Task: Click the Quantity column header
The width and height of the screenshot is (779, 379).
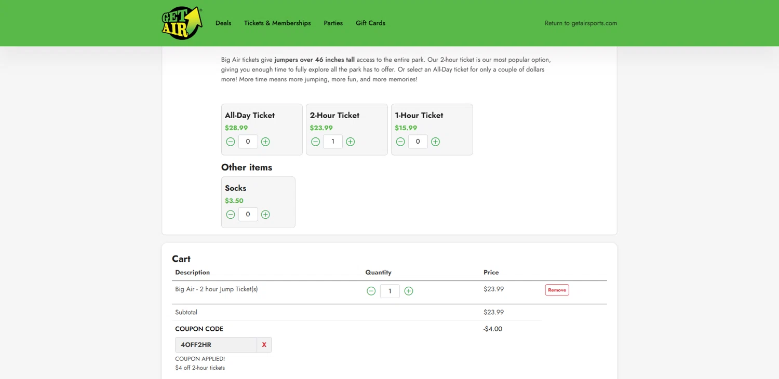Action: tap(378, 272)
